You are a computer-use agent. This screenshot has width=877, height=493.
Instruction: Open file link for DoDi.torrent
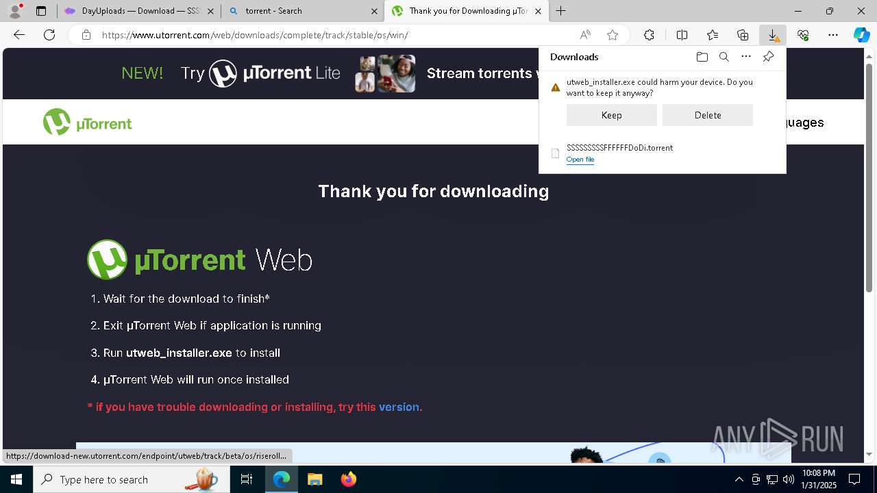point(580,160)
